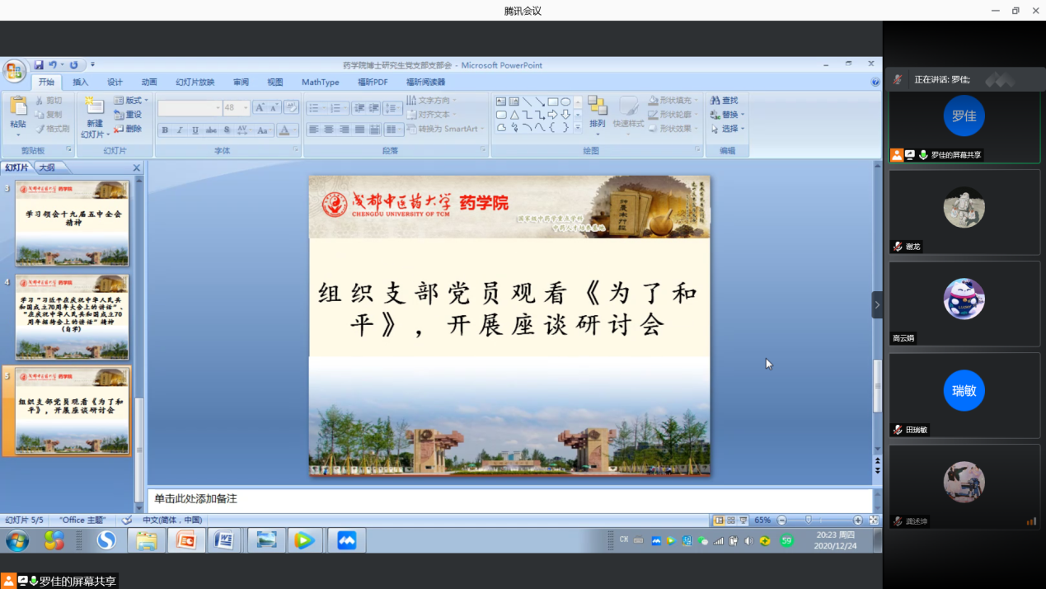1046x589 pixels.
Task: Undo the last action in quick access
Action: pos(53,65)
